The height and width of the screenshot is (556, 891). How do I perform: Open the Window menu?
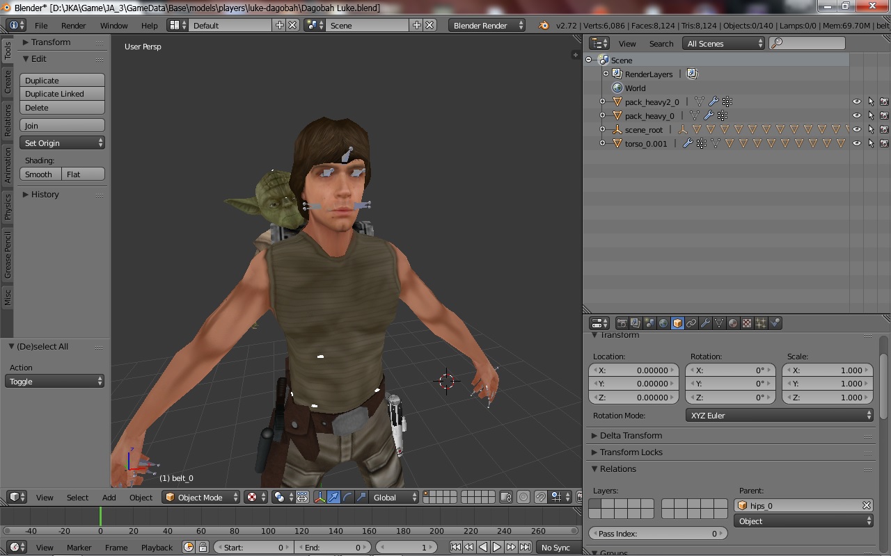(x=114, y=25)
